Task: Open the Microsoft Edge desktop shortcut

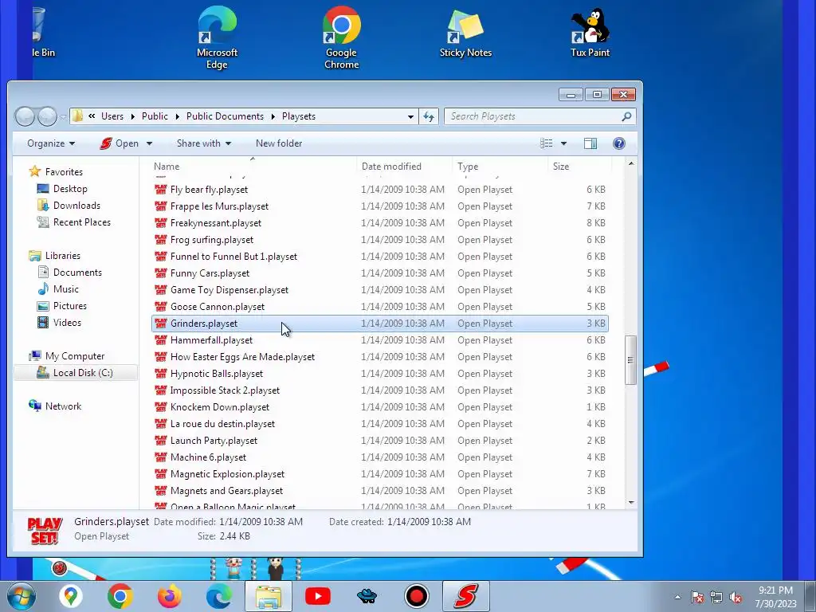Action: [x=217, y=38]
